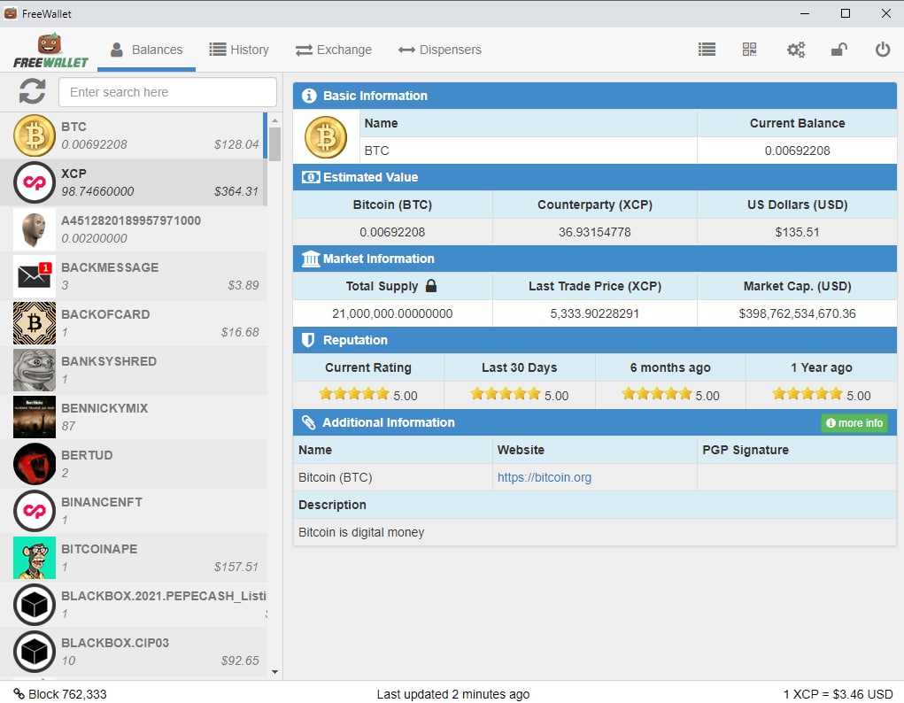
Task: Click the BACKOFCARD value $16.68
Action: pos(240,332)
